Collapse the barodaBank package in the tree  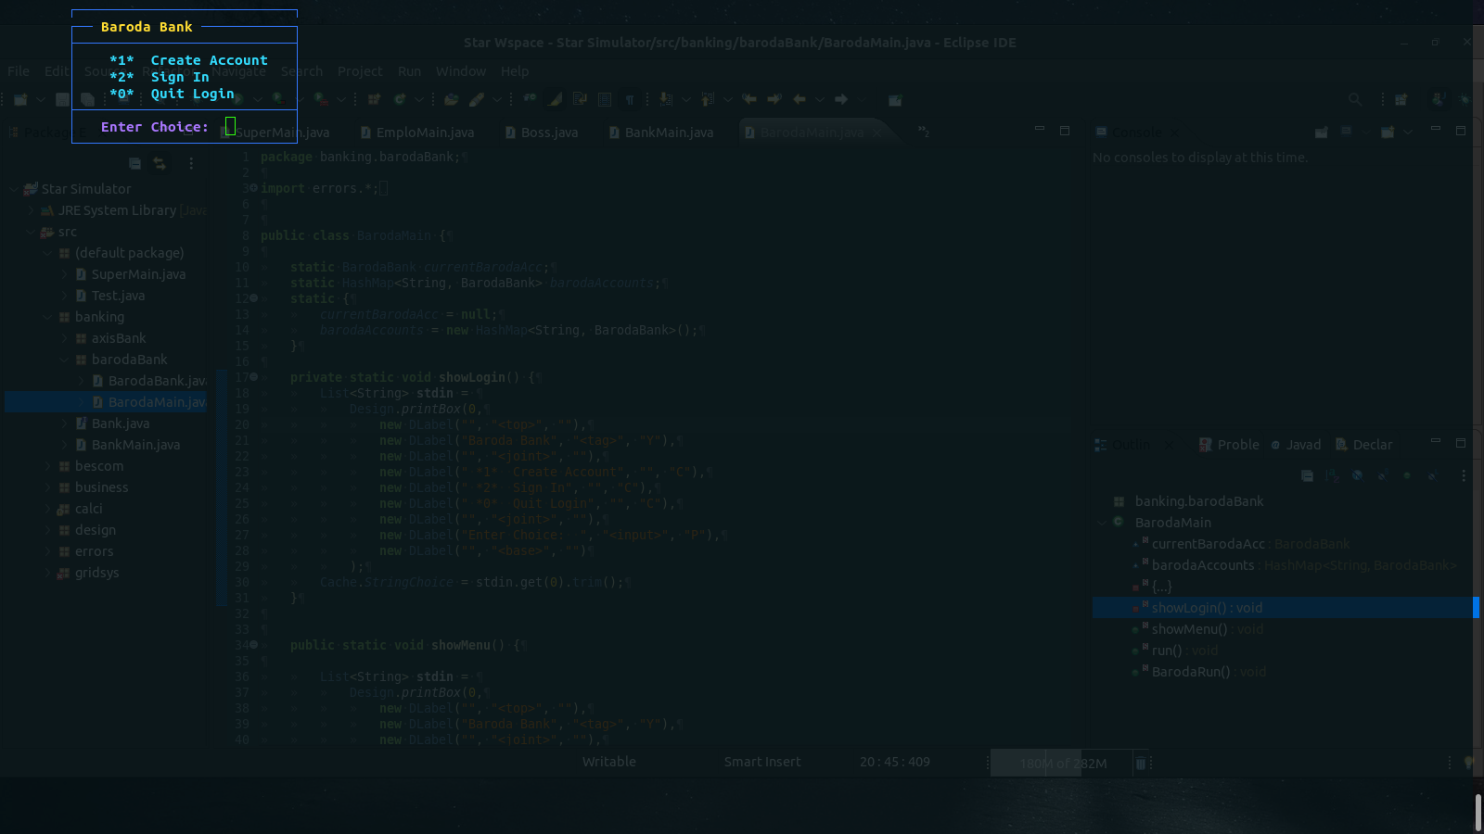pyautogui.click(x=63, y=360)
